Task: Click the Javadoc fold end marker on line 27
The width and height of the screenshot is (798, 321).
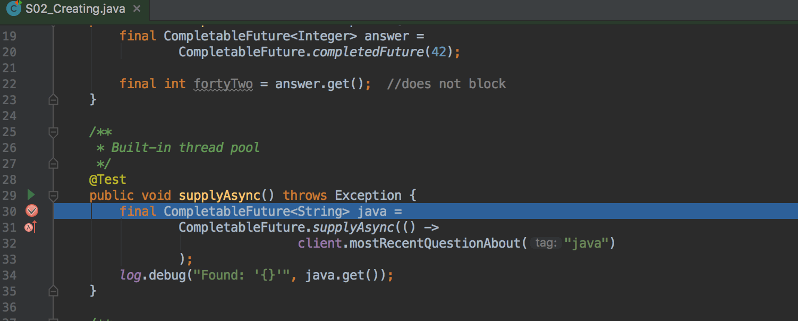Action: 53,163
